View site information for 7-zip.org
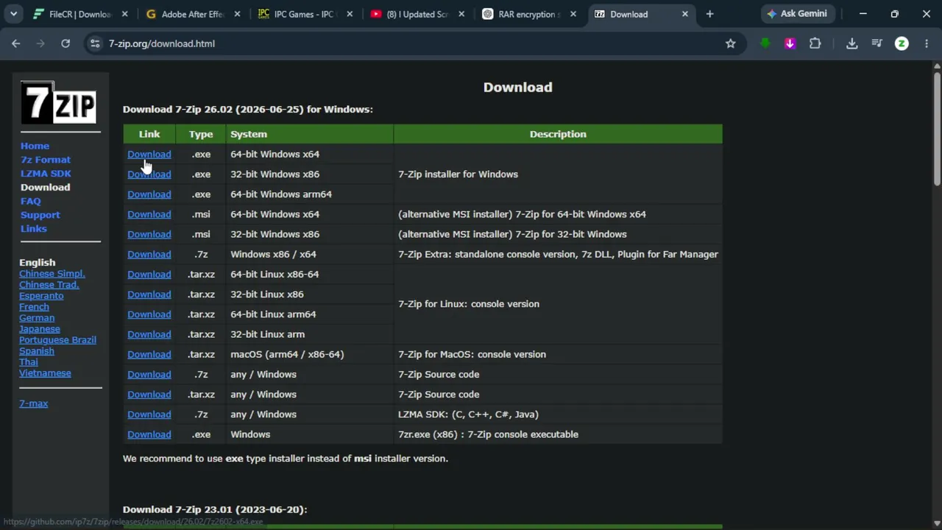Screen dimensions: 942x530 (x=95, y=43)
